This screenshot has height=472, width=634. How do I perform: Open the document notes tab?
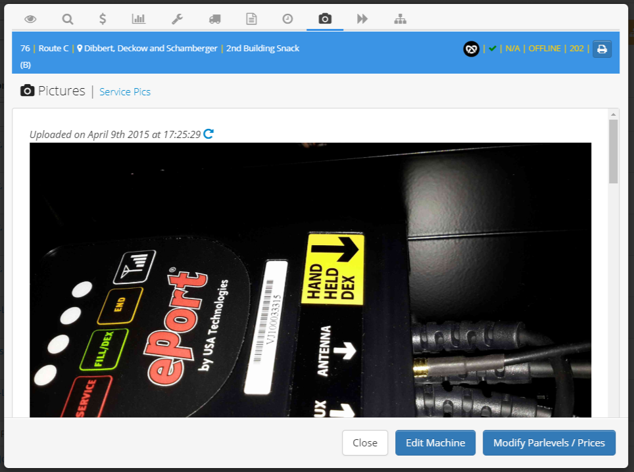point(251,19)
